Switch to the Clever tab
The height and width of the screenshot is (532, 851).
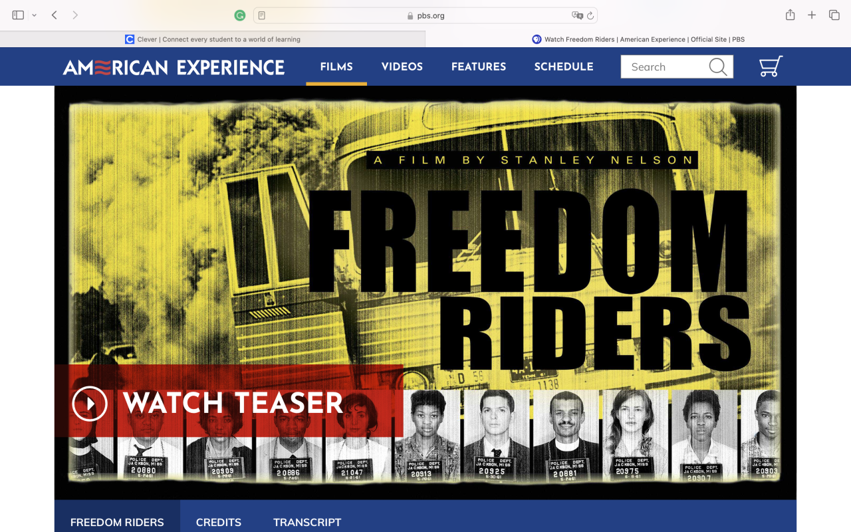pyautogui.click(x=213, y=39)
